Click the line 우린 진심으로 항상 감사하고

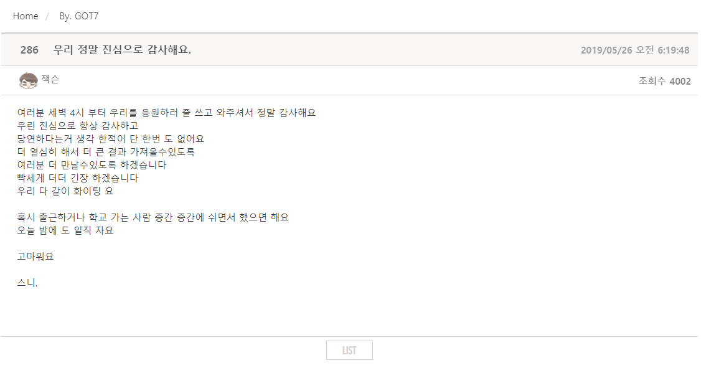[78, 126]
